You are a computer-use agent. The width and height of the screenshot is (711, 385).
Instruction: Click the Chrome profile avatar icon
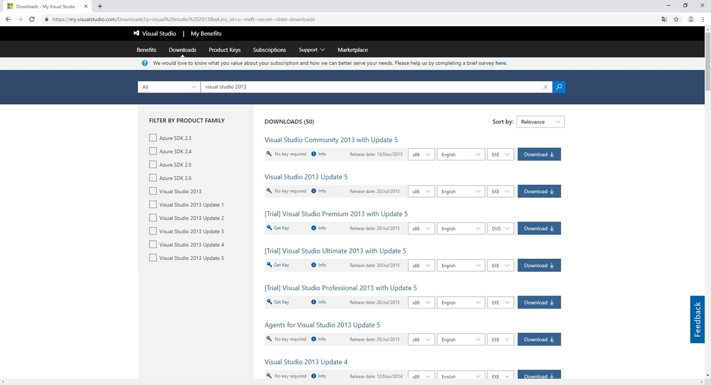coord(691,19)
